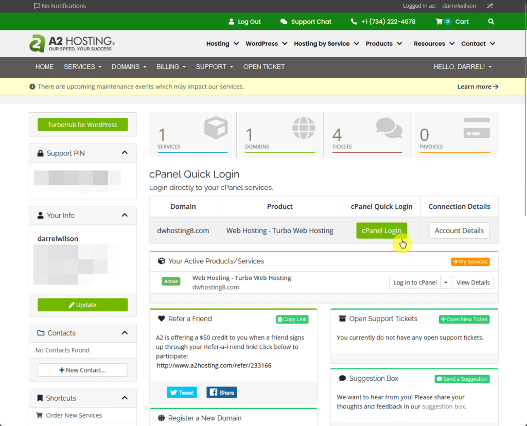
Task: Collapse the Shortcuts panel
Action: coord(125,398)
